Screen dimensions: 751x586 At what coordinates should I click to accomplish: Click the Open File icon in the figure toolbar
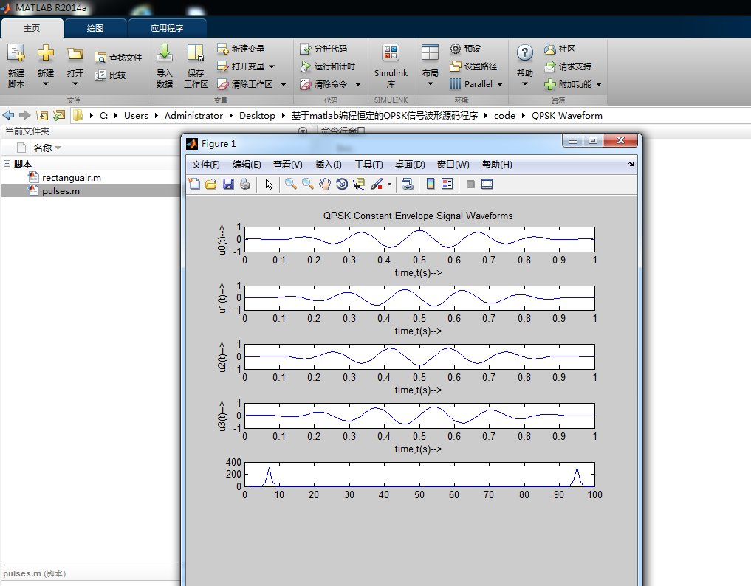[210, 184]
